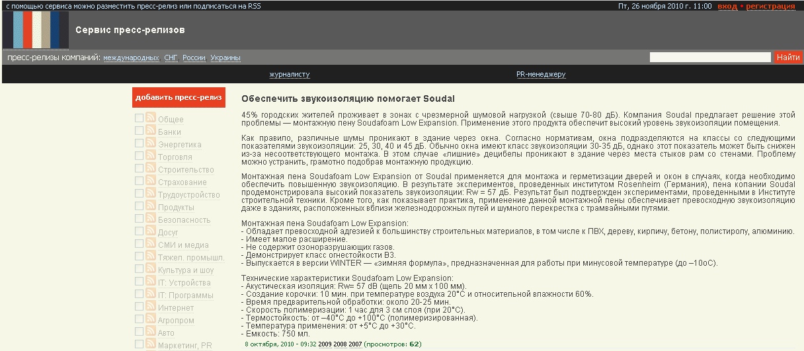
Task: Open the 2009 archive link
Action: coord(325,344)
